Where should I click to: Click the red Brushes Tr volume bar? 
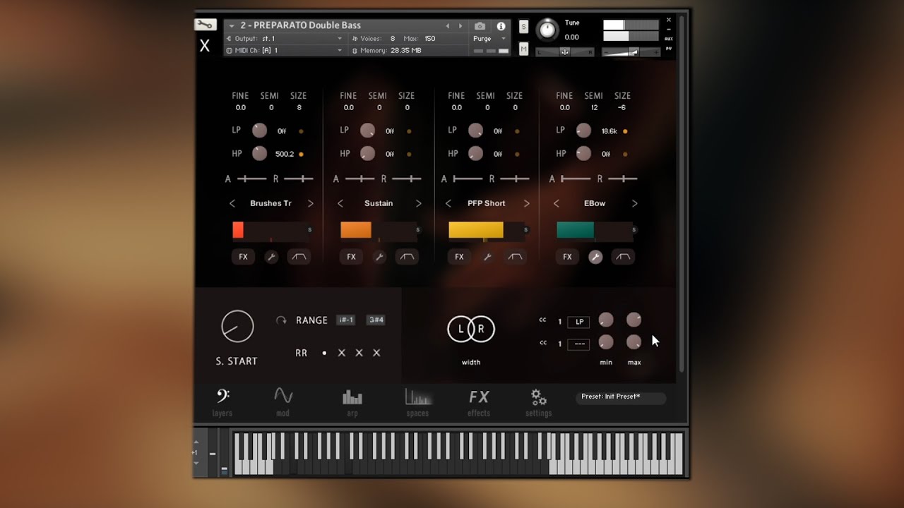pyautogui.click(x=238, y=230)
